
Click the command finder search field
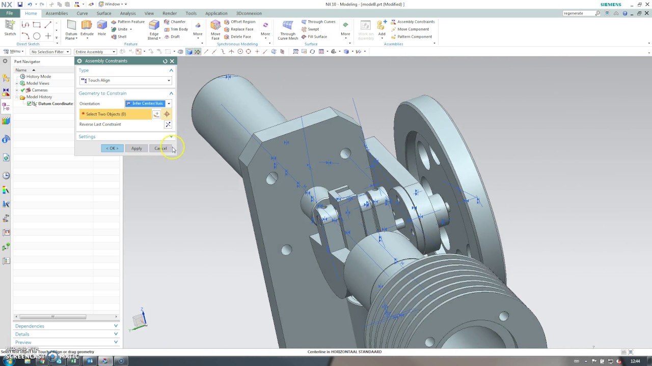click(x=579, y=13)
